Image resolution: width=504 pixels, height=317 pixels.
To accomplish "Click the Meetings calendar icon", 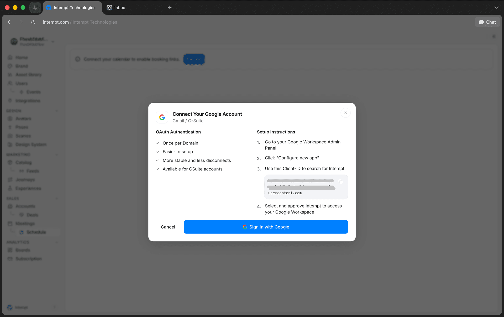I will 10,224.
